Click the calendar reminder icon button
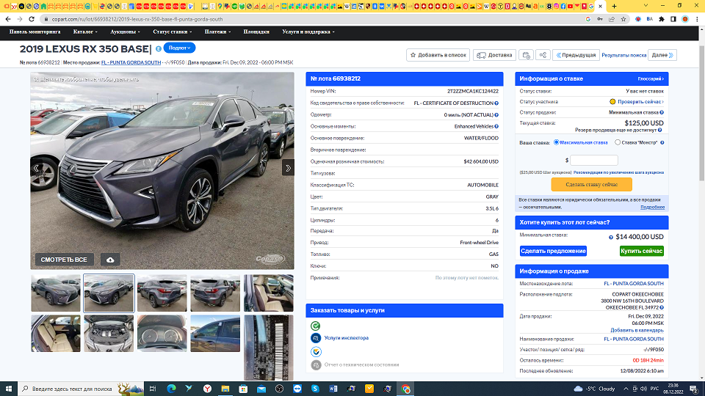The width and height of the screenshot is (705, 396). [x=526, y=55]
